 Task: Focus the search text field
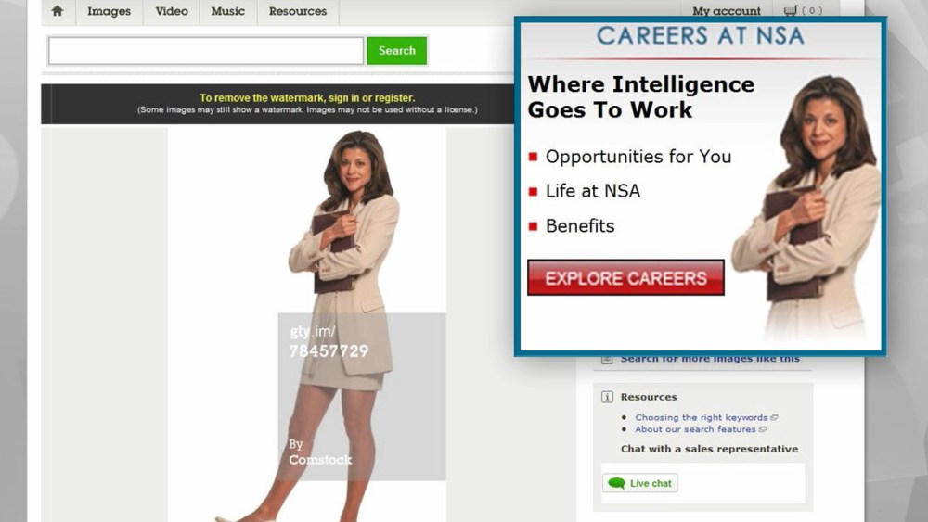pos(206,51)
